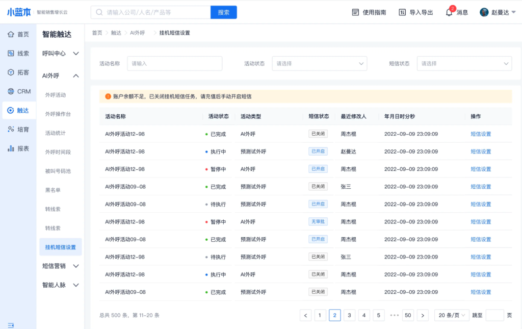Collapse sidebar using bottom-left menu icon

(11, 325)
